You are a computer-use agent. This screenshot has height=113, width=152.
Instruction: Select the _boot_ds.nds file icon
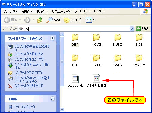pos(75,79)
